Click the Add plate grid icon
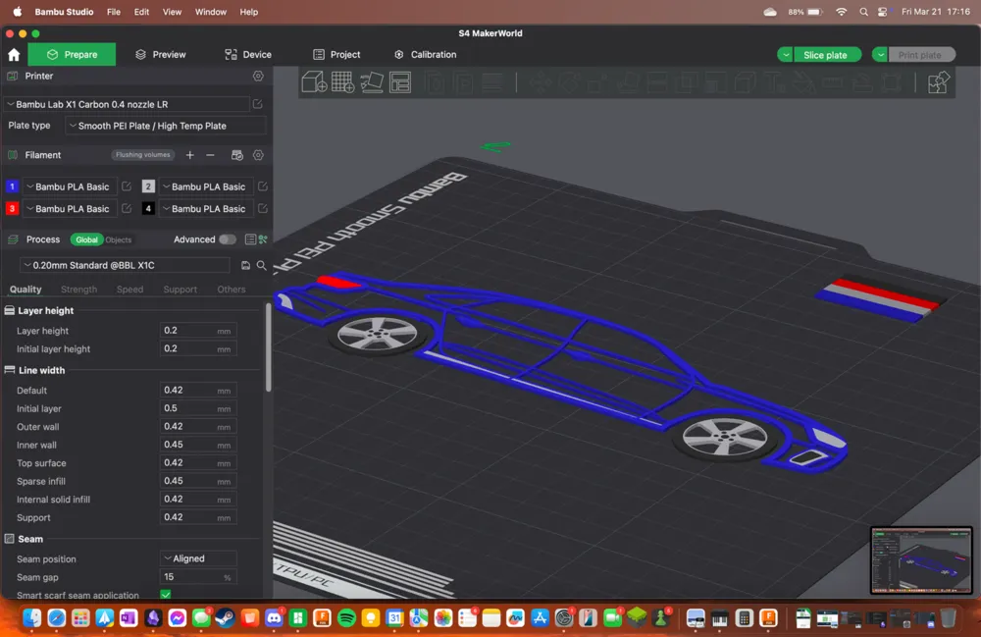This screenshot has width=981, height=637. (x=342, y=82)
